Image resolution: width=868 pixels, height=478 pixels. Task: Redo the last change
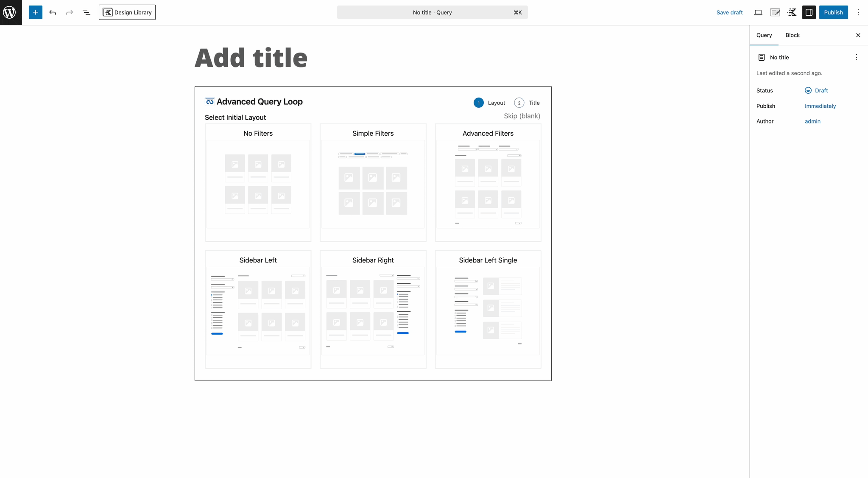tap(69, 12)
